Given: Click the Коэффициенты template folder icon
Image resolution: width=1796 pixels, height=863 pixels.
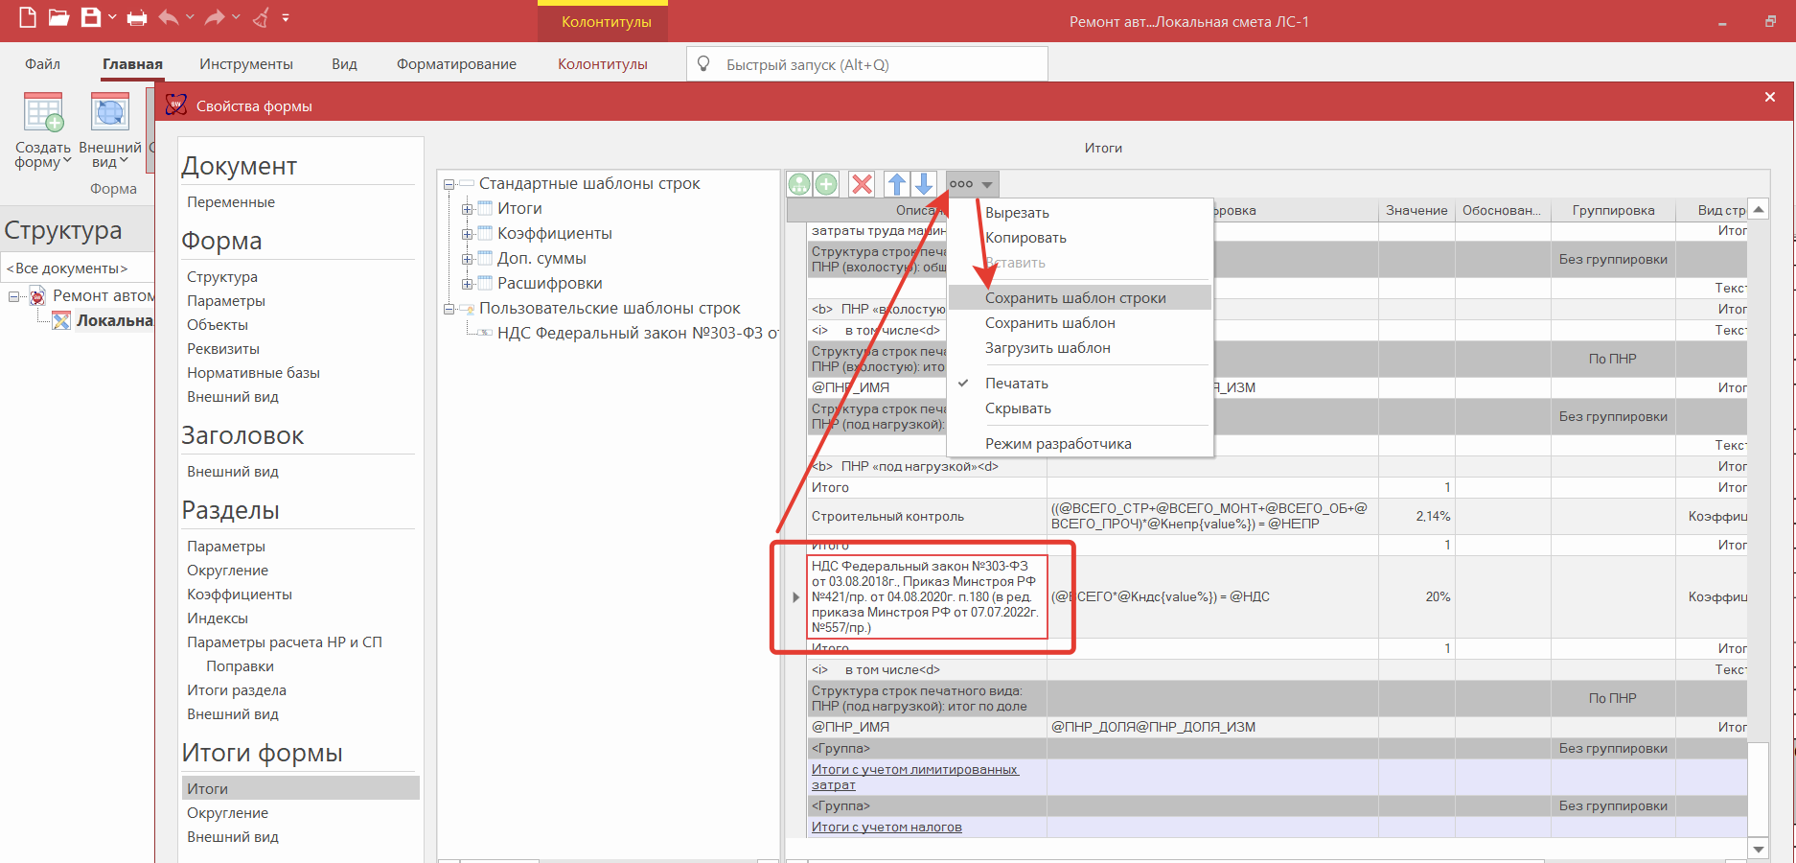Looking at the screenshot, I should coord(485,233).
